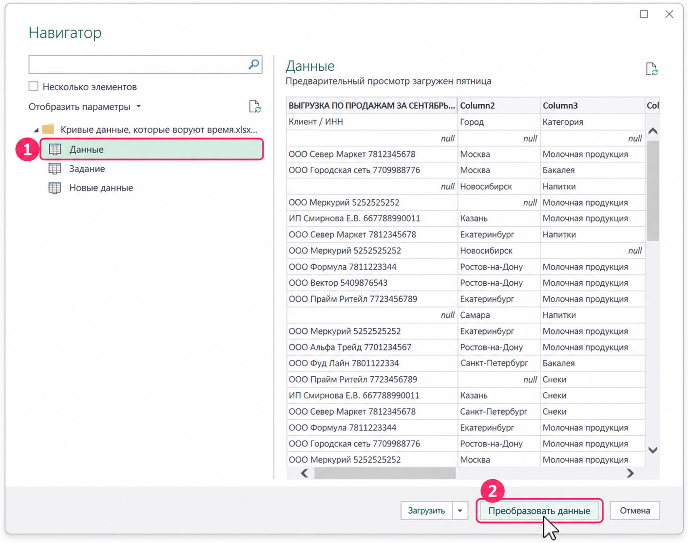Click the preview's scroll-left arrow
Screen dimensions: 688x543
305,473
